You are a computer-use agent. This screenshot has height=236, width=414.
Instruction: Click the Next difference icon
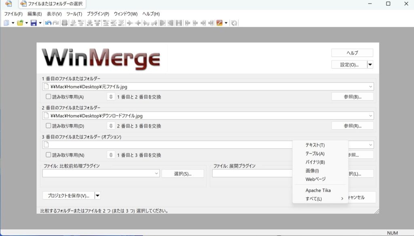pos(74,23)
